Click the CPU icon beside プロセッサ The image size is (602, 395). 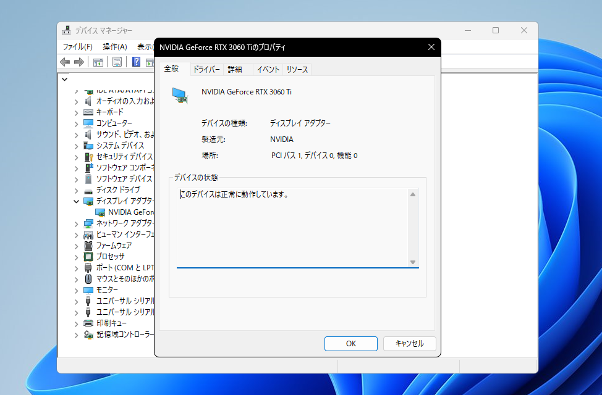click(x=88, y=257)
